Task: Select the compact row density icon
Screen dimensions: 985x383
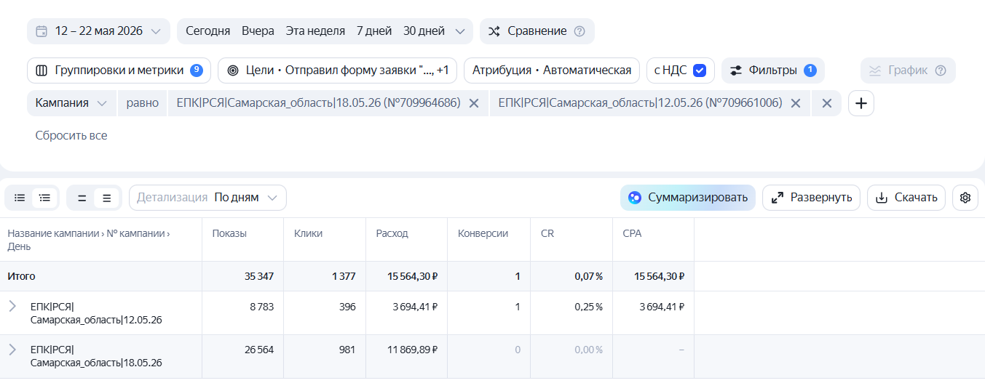Action: point(82,198)
